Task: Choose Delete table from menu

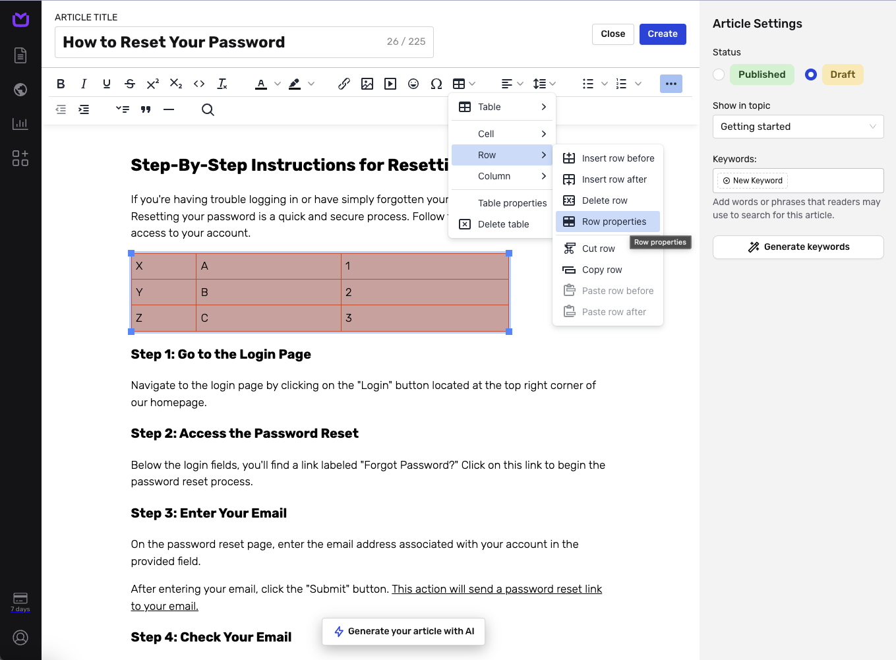Action: coord(502,224)
